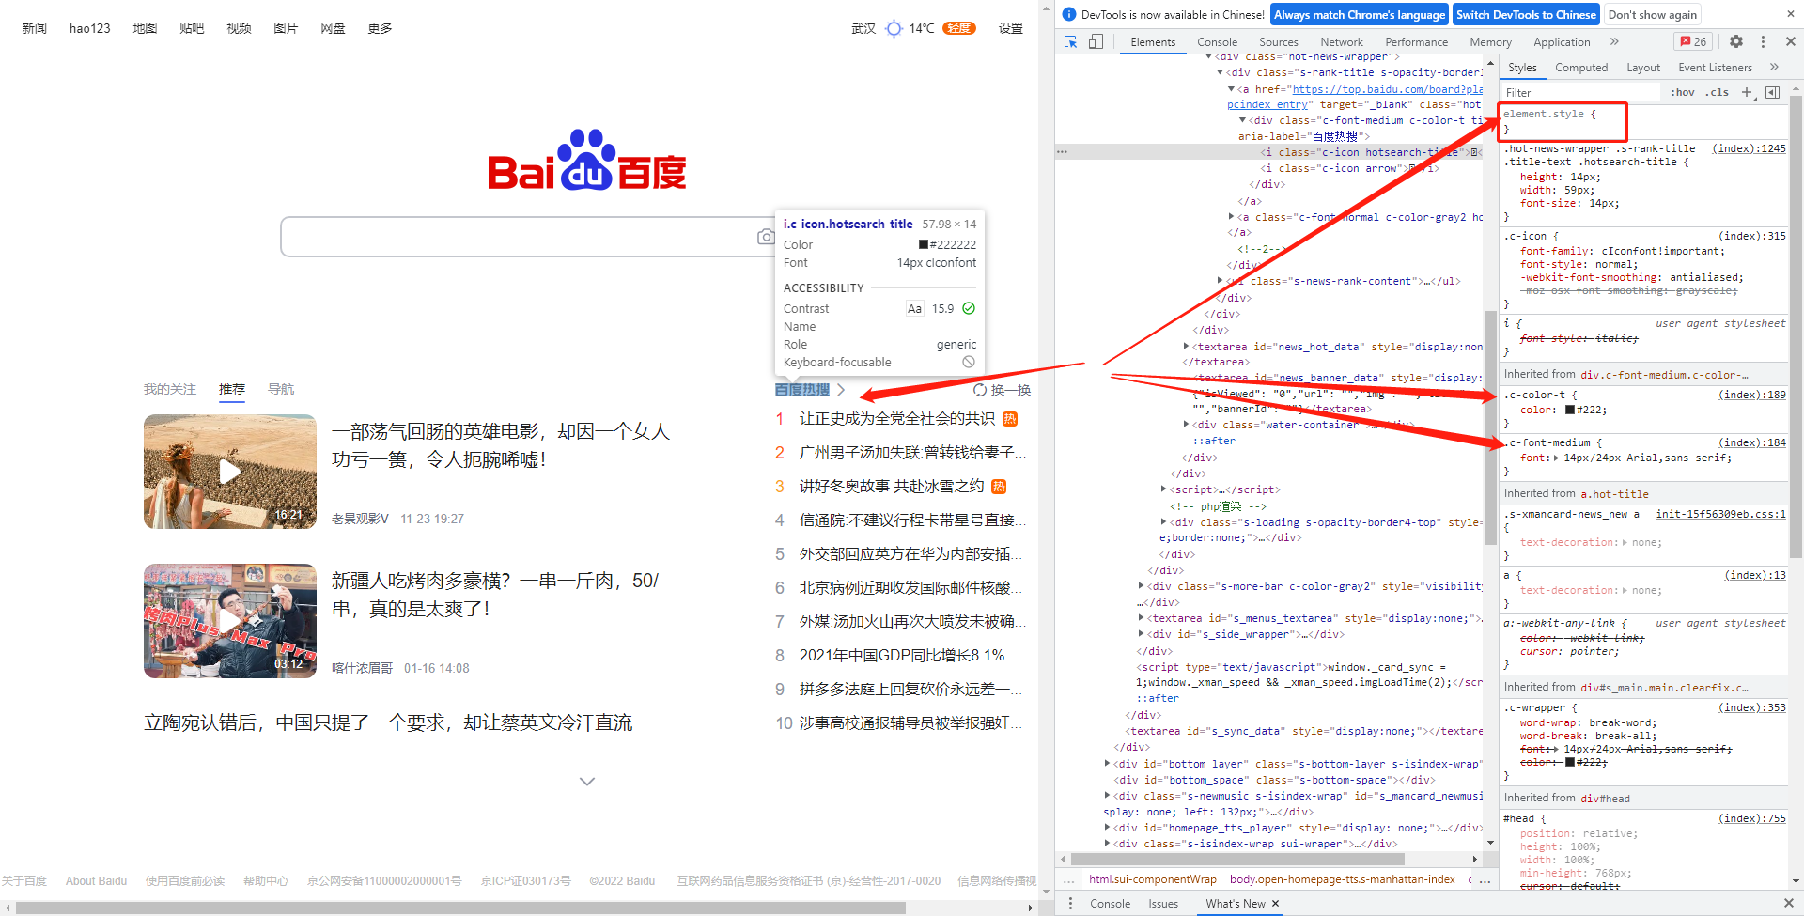The width and height of the screenshot is (1804, 916).
Task: Expand the s-news-rank-content ul node
Action: pyautogui.click(x=1221, y=281)
